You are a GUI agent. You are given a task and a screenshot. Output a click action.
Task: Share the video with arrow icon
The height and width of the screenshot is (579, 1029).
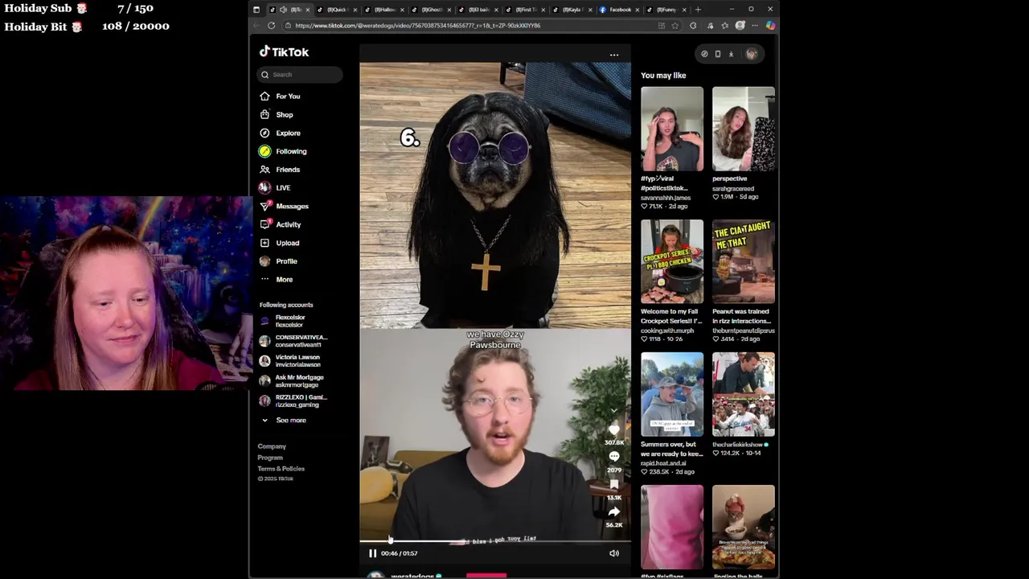614,511
